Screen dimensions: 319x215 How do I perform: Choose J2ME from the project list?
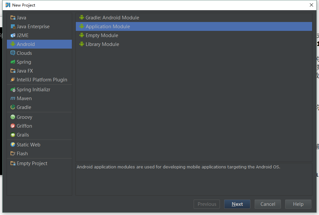click(39, 35)
